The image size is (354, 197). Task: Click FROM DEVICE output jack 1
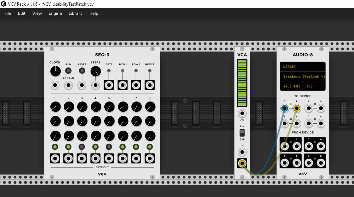(285, 146)
